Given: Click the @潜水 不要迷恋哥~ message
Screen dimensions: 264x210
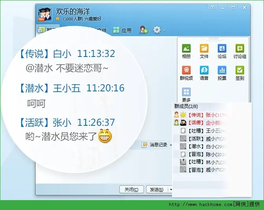Looking at the screenshot, I should point(67,68).
